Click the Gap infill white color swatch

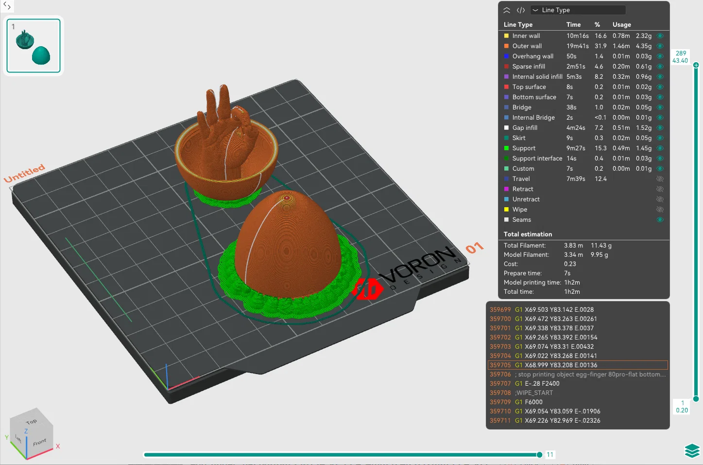click(x=506, y=128)
